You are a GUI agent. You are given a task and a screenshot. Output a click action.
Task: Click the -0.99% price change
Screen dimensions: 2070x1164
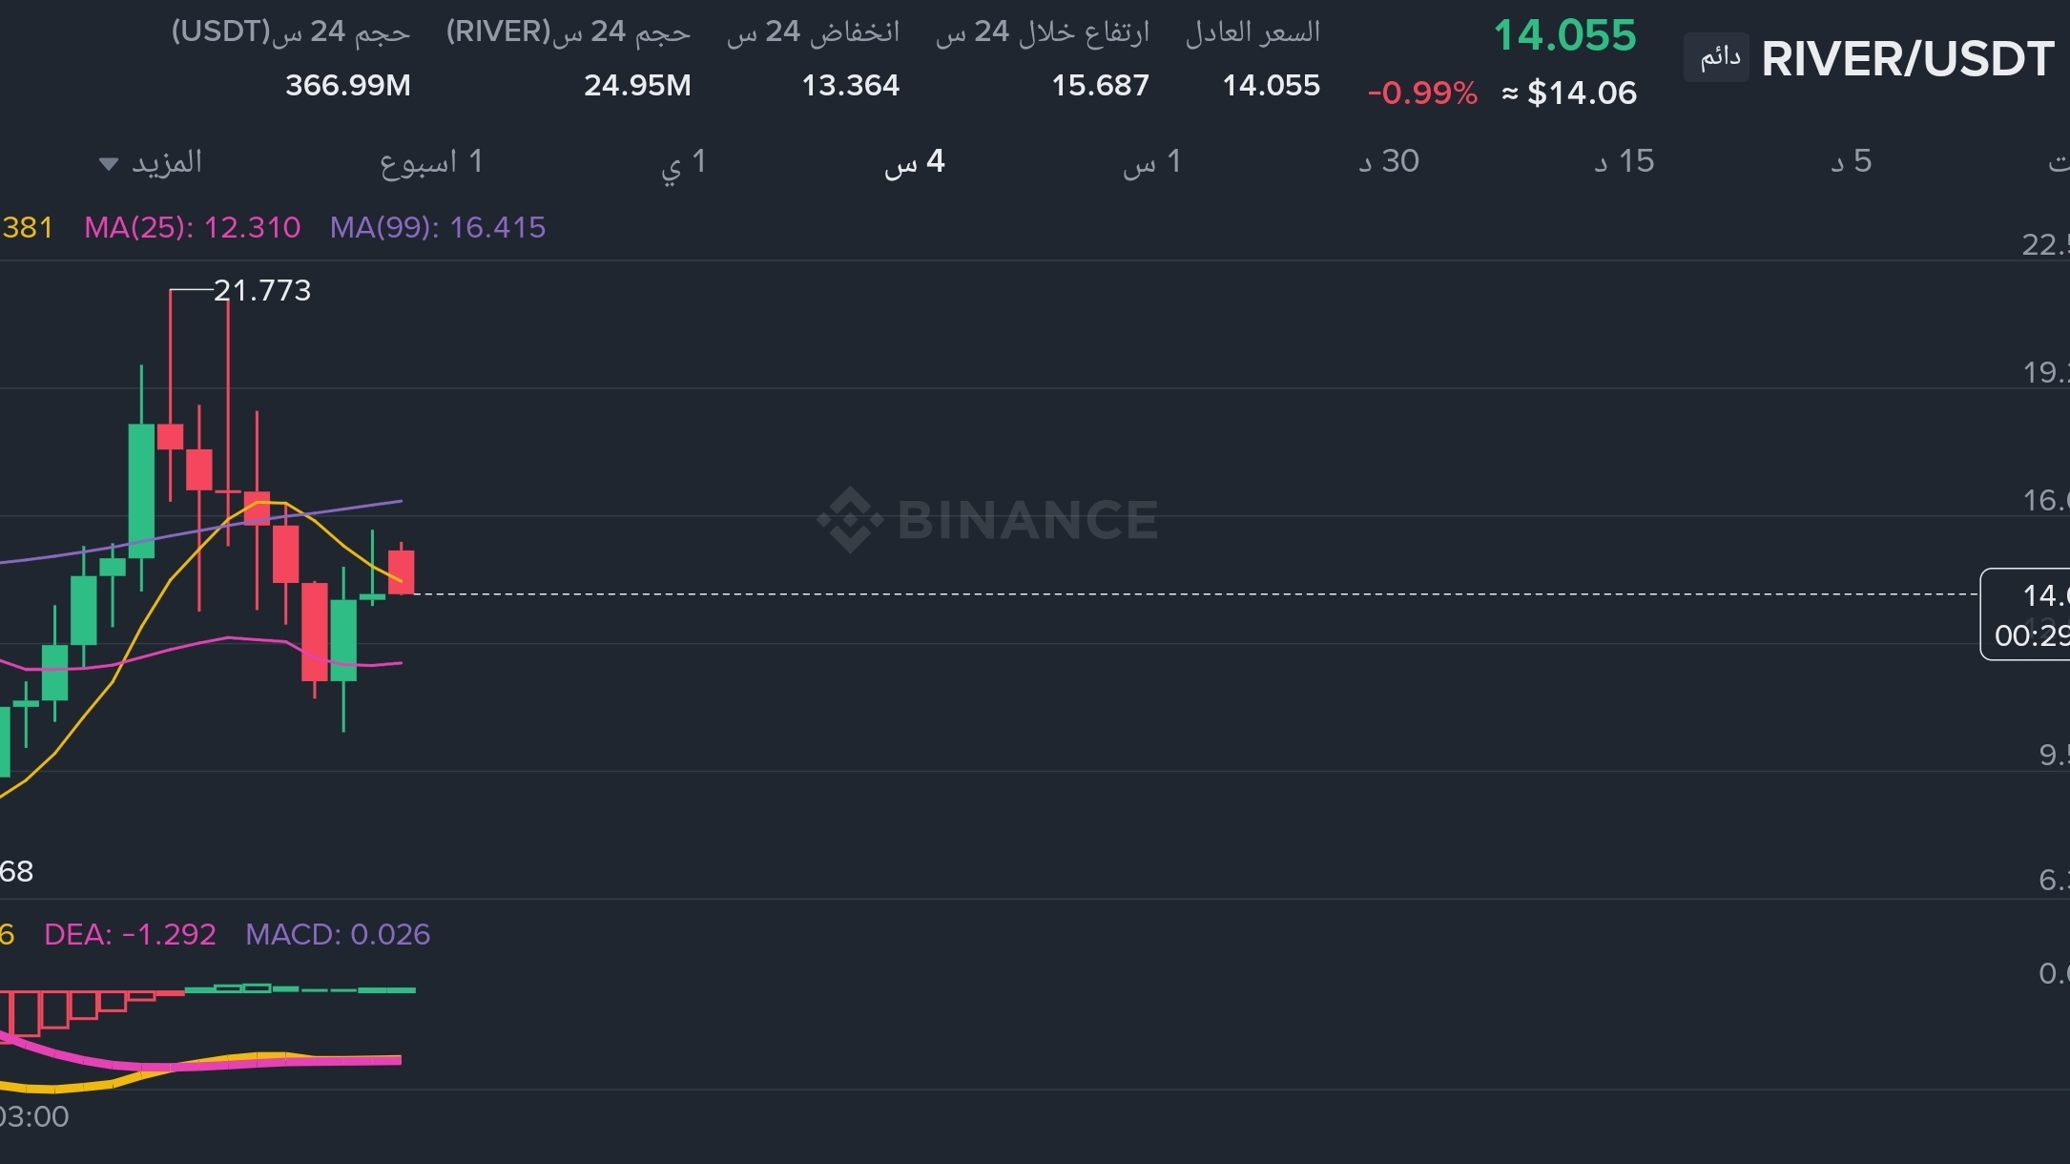pos(1421,93)
